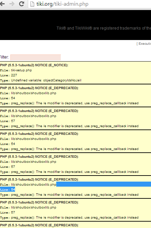Click the Type message below the highlighted line

pyautogui.click(x=69, y=195)
